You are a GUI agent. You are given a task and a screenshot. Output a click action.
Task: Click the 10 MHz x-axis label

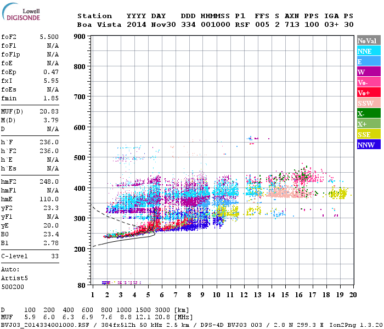[x=217, y=295]
